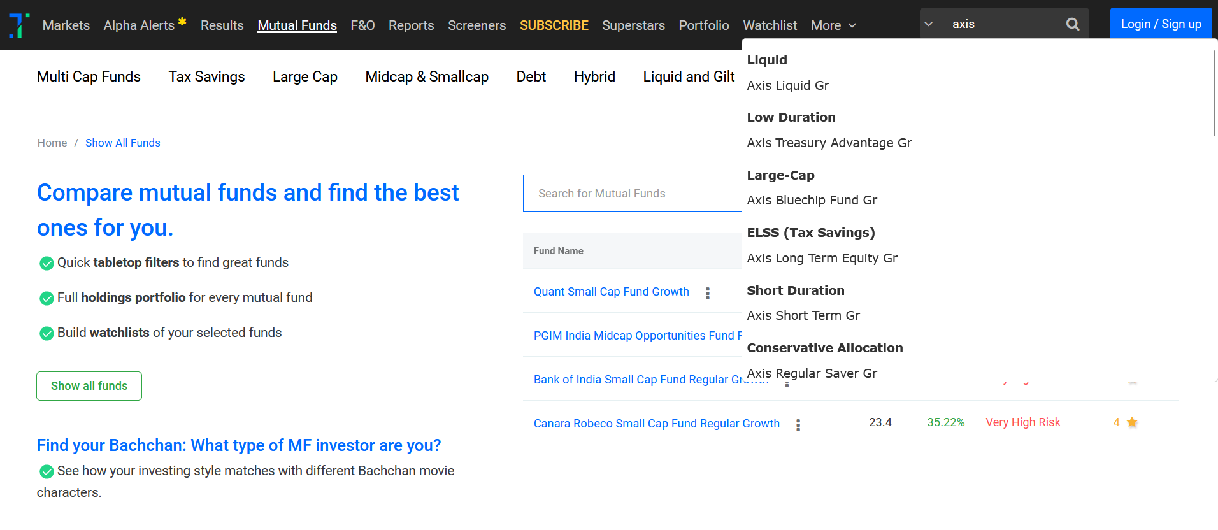This screenshot has height=530, width=1218.
Task: Open F&O section
Action: click(363, 25)
